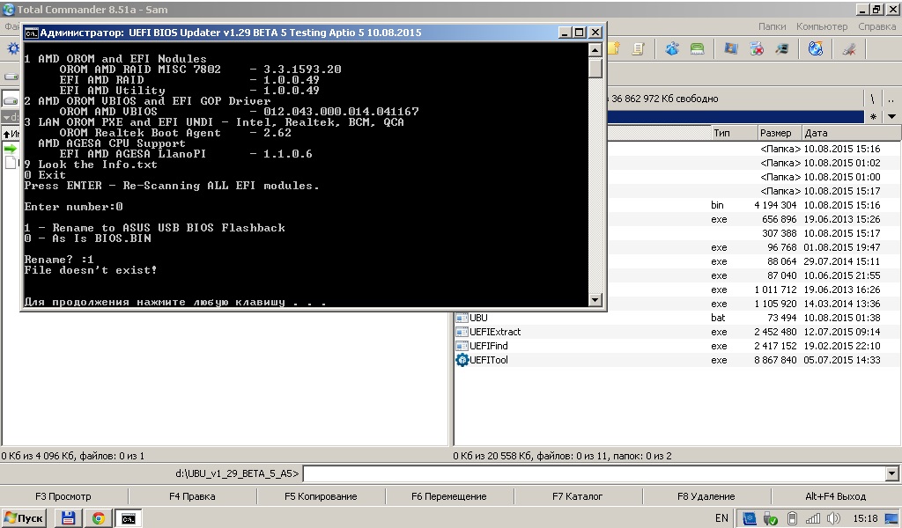Click the uninstall programs icon with red X
This screenshot has height=528, width=902.
(757, 48)
